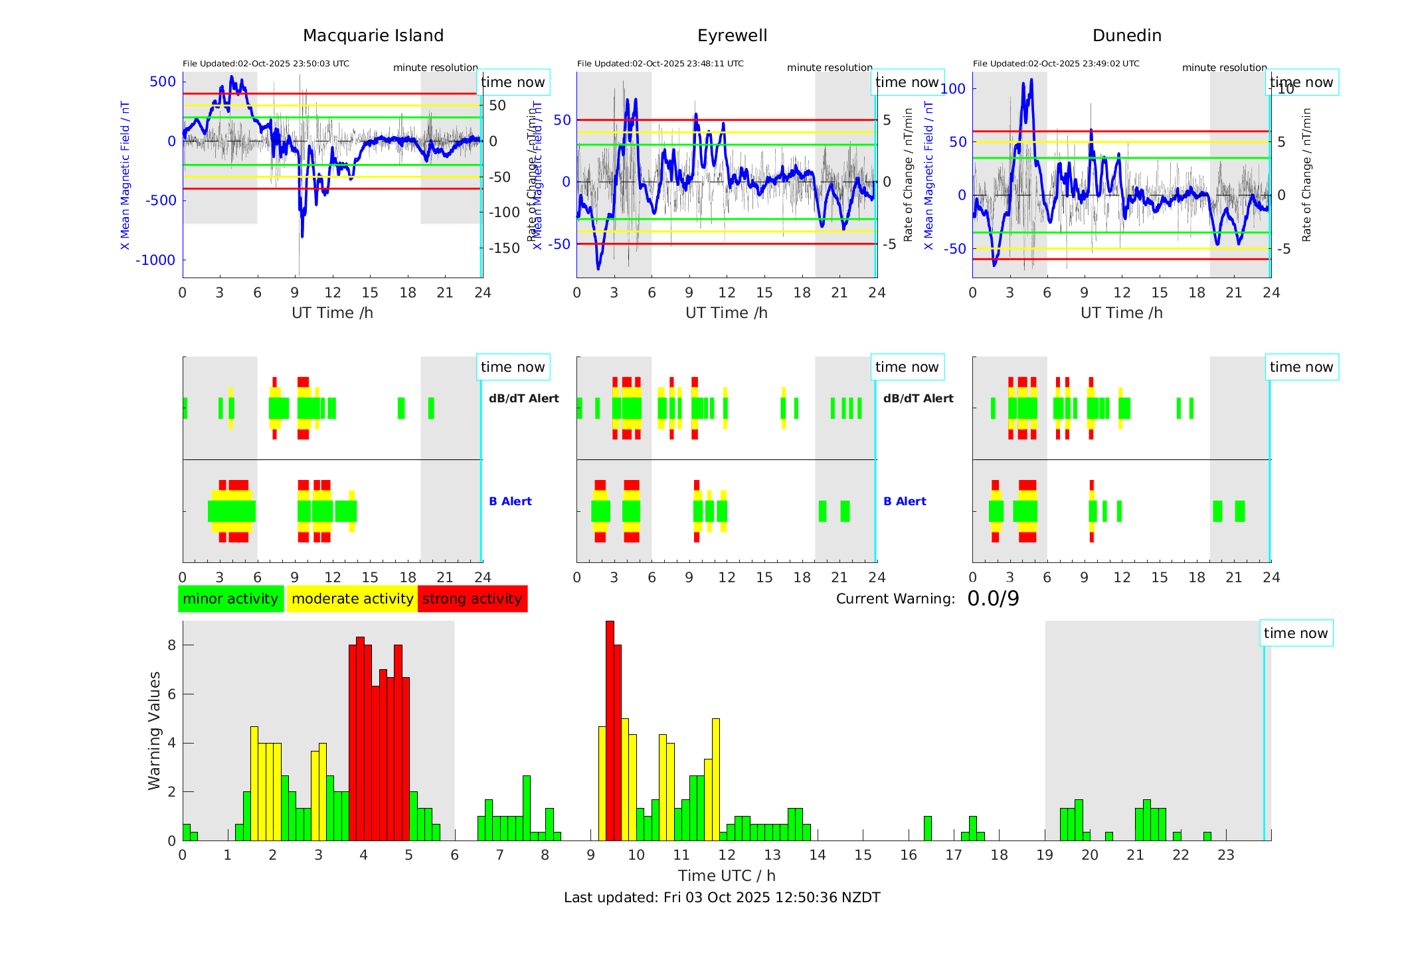Click the Last updated timestamp text
Viewport: 1406px width, 954px height.
[722, 898]
